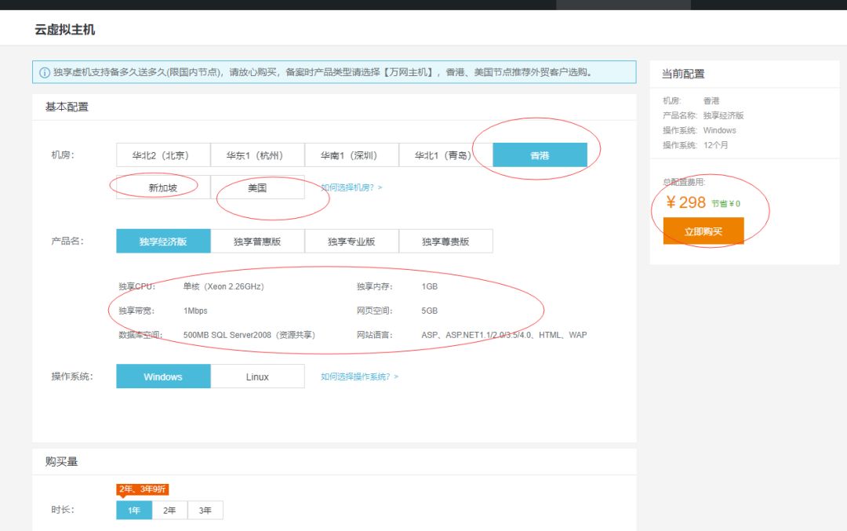
Task: Set duration to 2年
Action: click(x=169, y=511)
